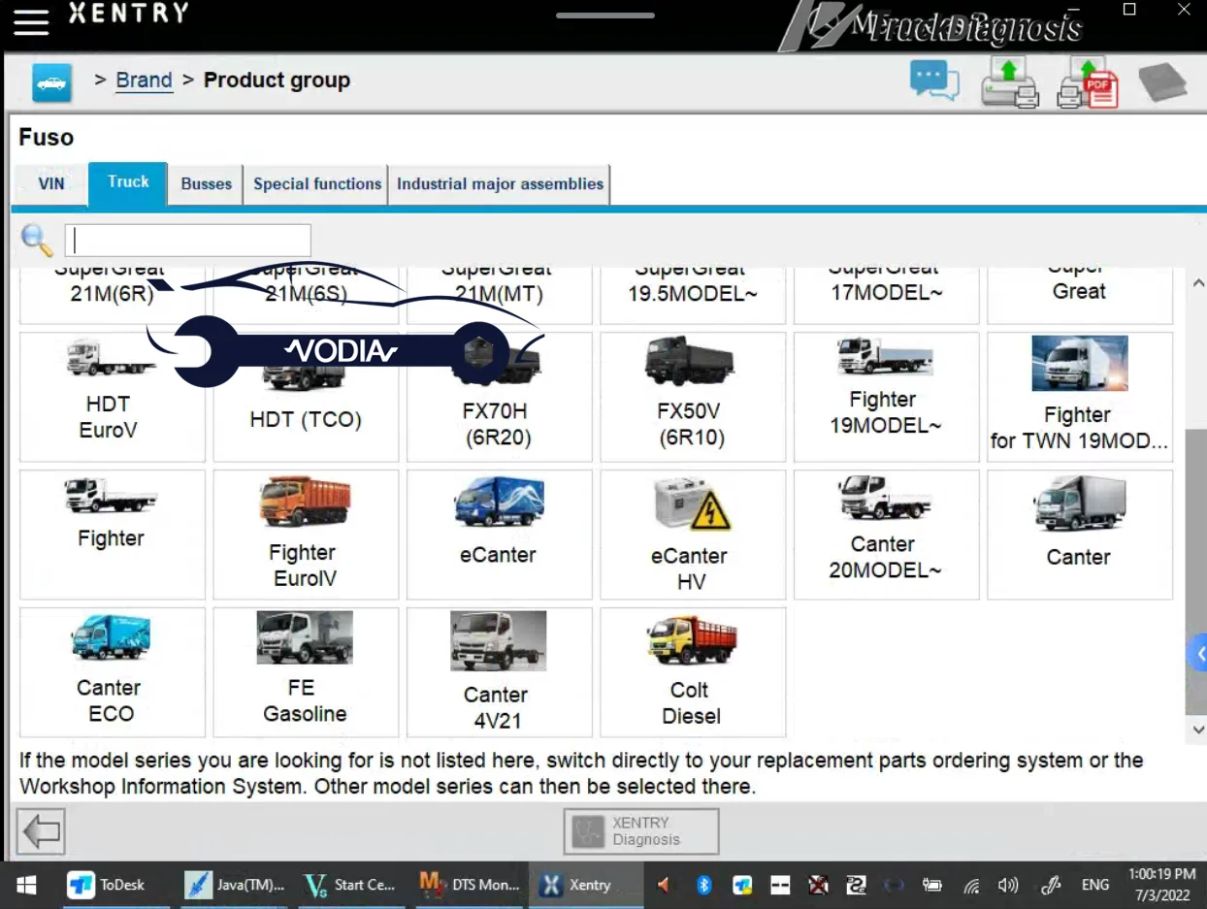The height and width of the screenshot is (909, 1207).
Task: Click the printer with green arrow icon
Action: (1009, 82)
